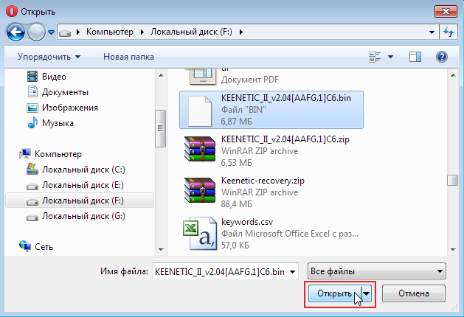
Task: Click the Локальный диск (E:) drive icon
Action: click(32, 187)
